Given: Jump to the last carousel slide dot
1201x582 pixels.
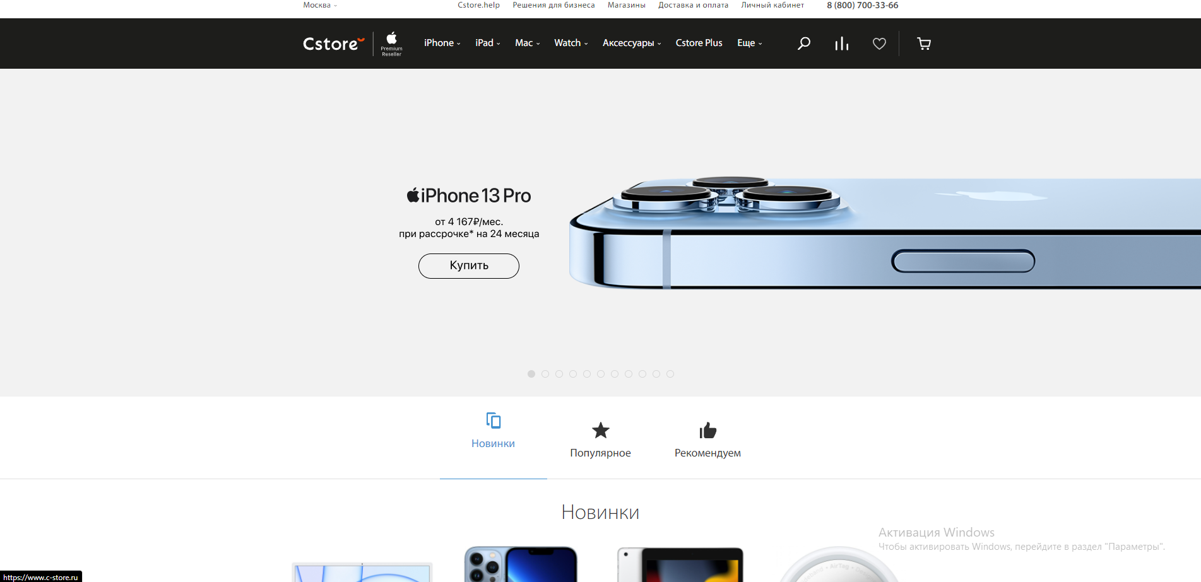Looking at the screenshot, I should 670,374.
